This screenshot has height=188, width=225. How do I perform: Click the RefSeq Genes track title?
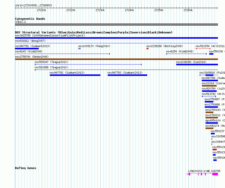click(26, 168)
